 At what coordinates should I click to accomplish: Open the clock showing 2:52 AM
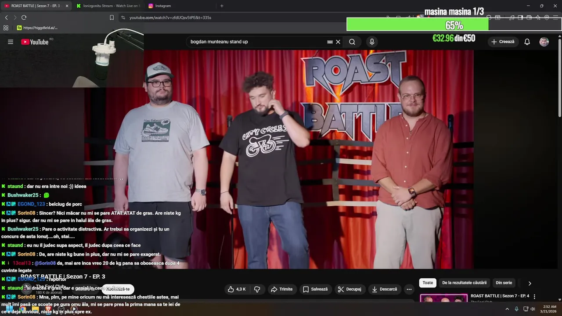click(x=549, y=309)
